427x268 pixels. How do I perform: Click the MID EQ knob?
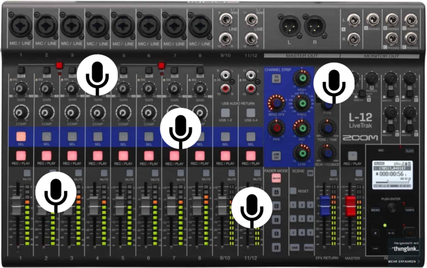302,128
